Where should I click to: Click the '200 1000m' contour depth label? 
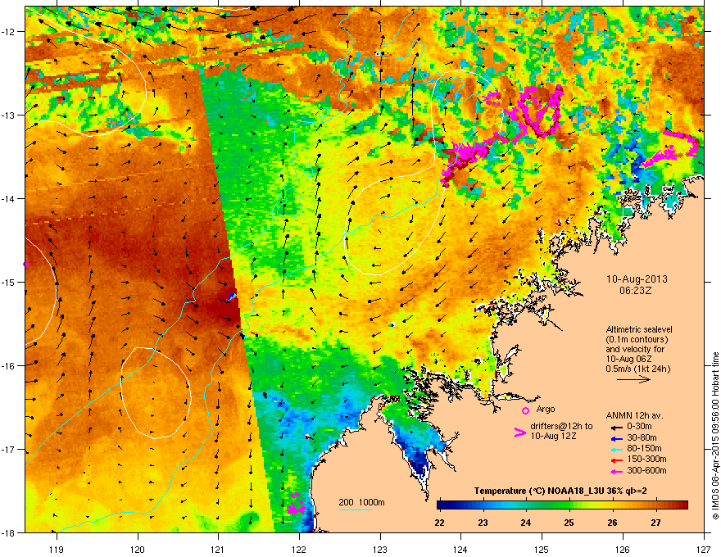click(x=362, y=502)
